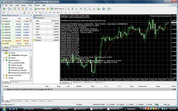Toggle the Market Watch window toolbar icon
The height and width of the screenshot is (111, 178).
15,9
